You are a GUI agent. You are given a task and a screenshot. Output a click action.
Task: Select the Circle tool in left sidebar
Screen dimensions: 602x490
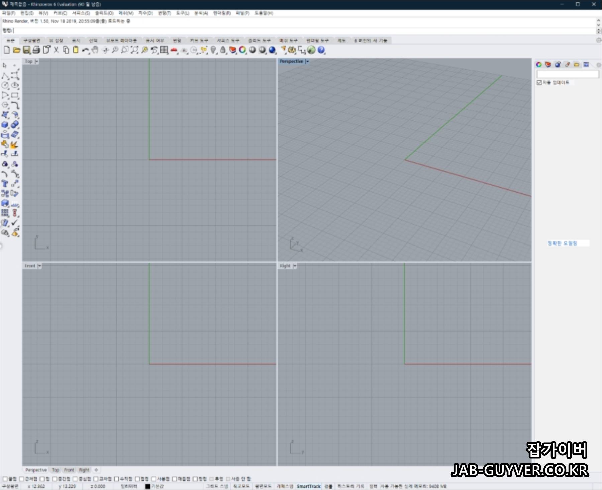pos(5,85)
